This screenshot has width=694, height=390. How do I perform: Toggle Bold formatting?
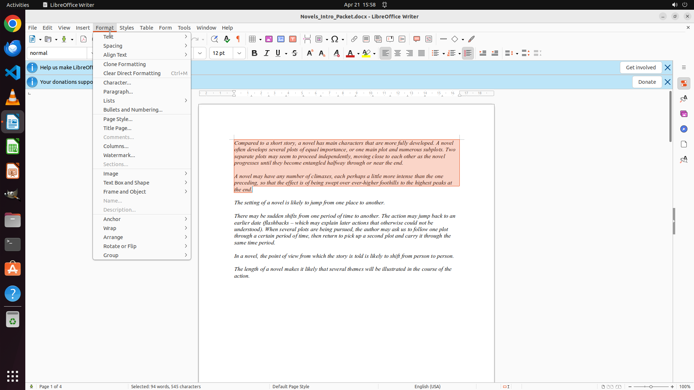[x=254, y=53]
